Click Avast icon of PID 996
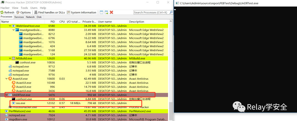 pos(14,87)
